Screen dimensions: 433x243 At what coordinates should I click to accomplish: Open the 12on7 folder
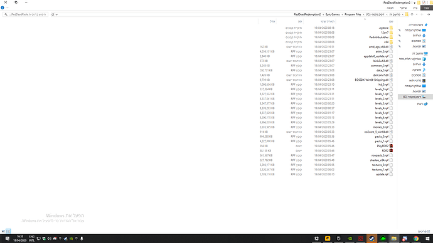[x=387, y=33]
